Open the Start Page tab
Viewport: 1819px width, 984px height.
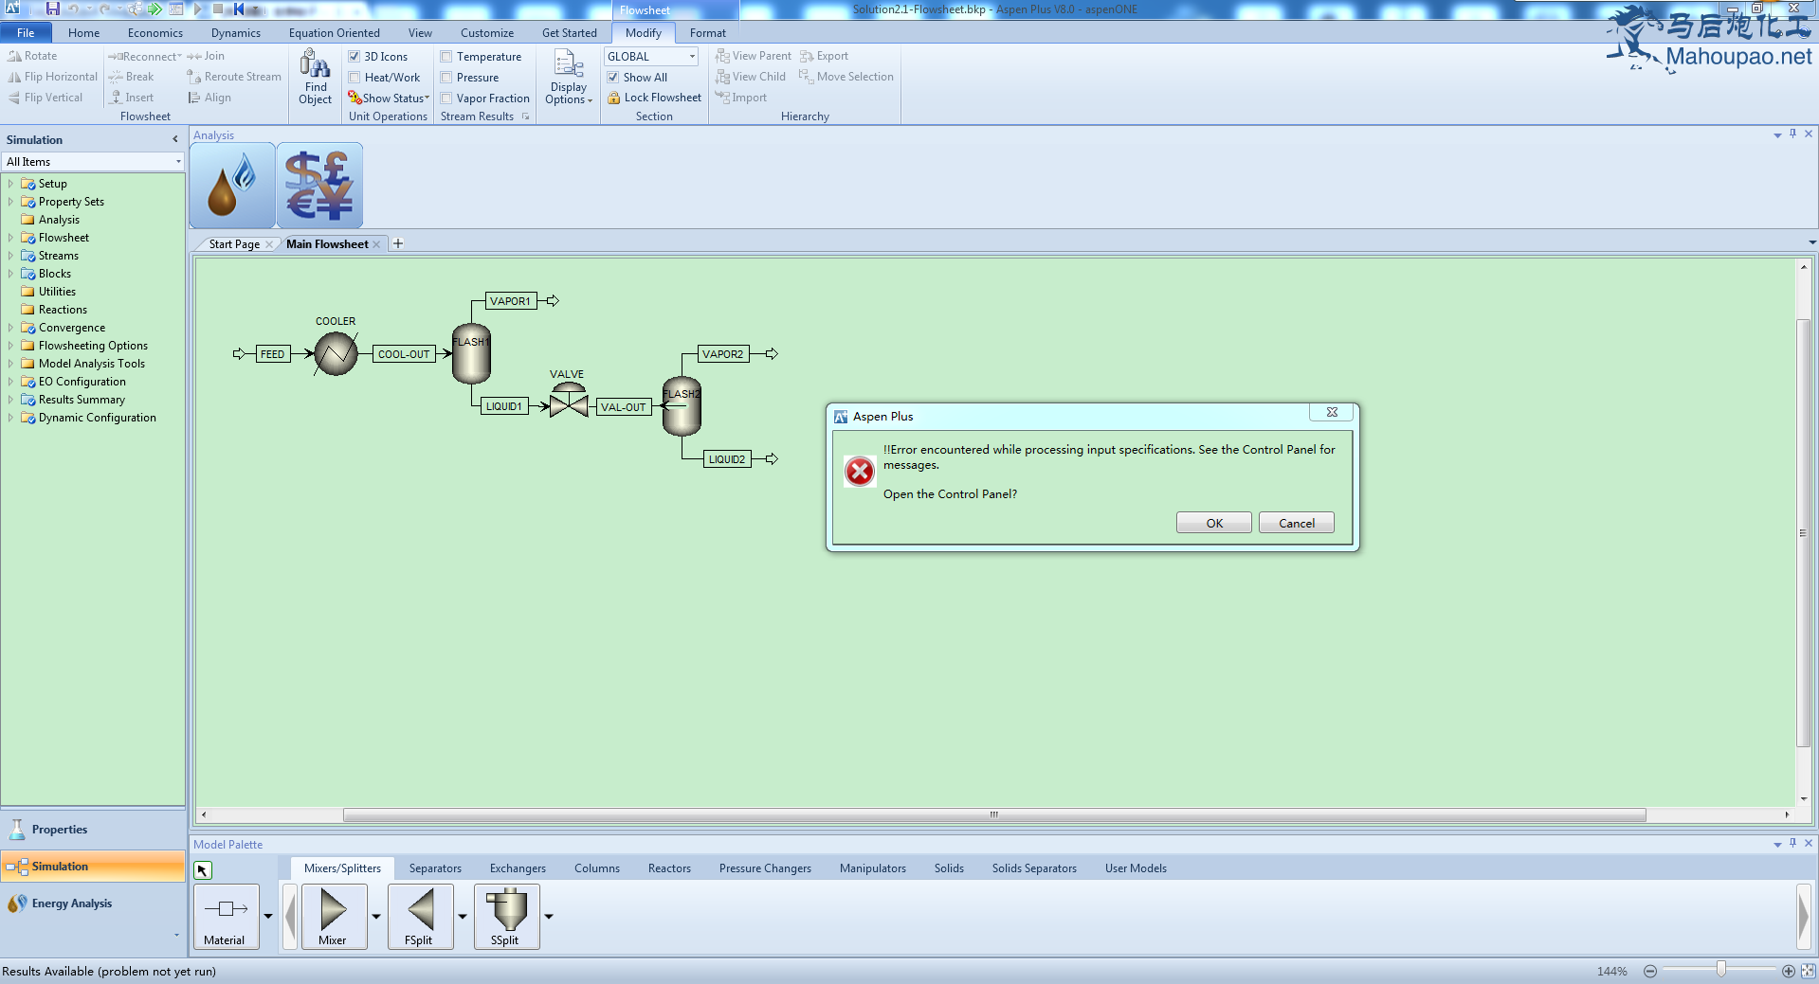(x=234, y=244)
